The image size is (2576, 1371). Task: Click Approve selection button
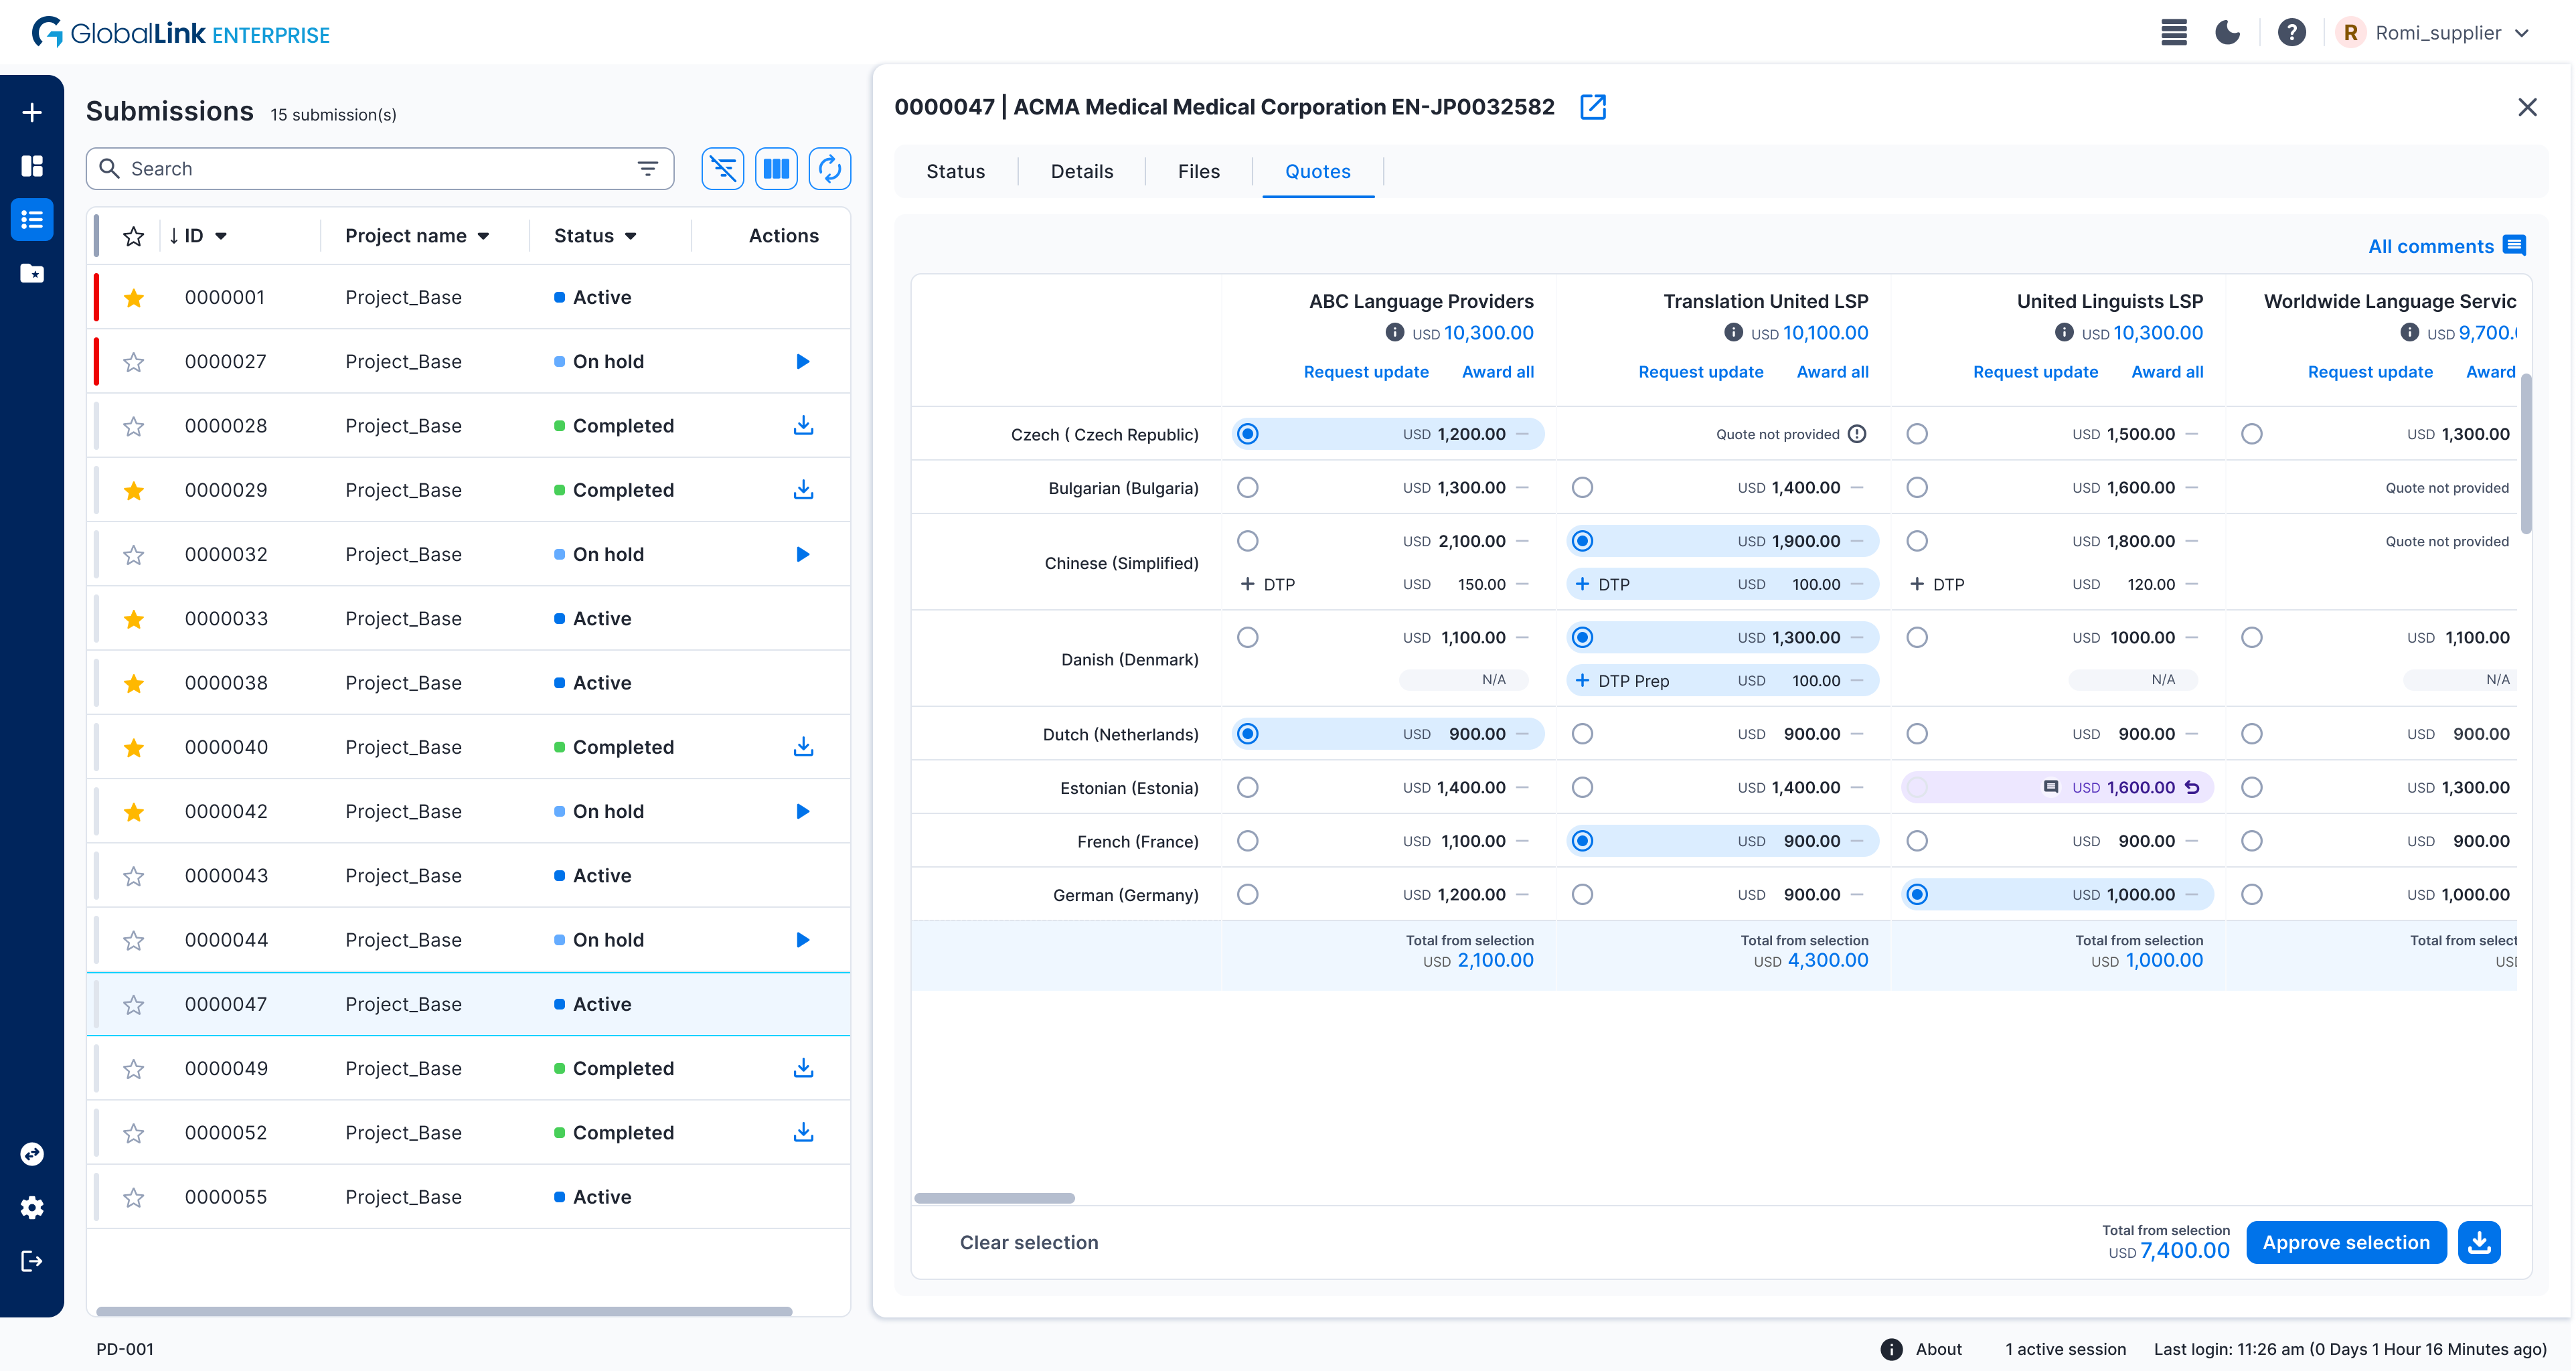(2345, 1242)
